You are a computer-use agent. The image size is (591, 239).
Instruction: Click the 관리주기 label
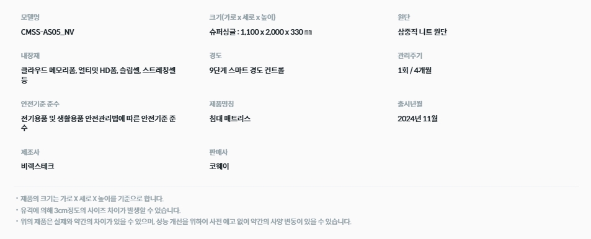[x=410, y=56]
